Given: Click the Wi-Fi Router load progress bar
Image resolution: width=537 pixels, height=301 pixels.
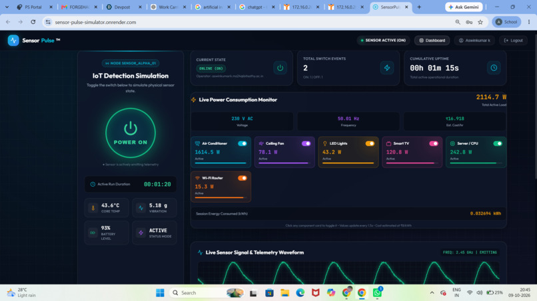Looking at the screenshot, I should (221, 197).
